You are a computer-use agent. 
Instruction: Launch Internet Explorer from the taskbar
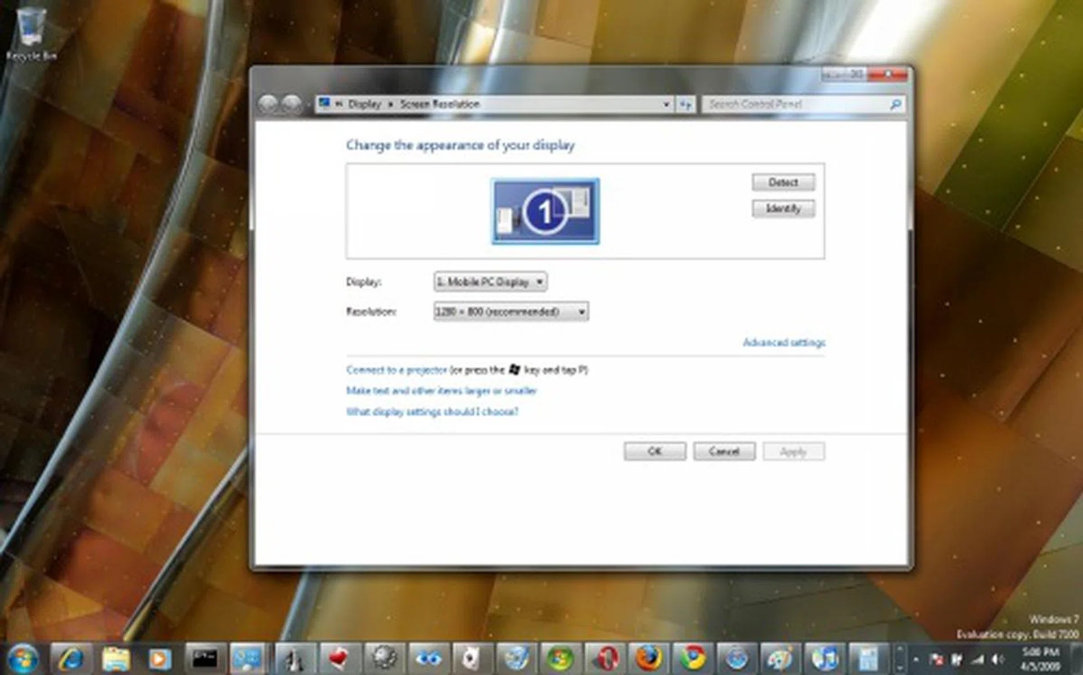[72, 658]
